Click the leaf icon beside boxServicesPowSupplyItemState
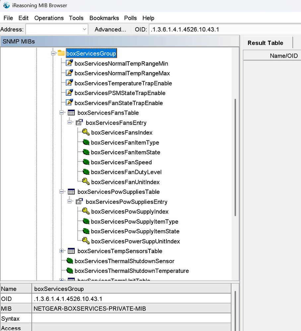 tap(86, 231)
